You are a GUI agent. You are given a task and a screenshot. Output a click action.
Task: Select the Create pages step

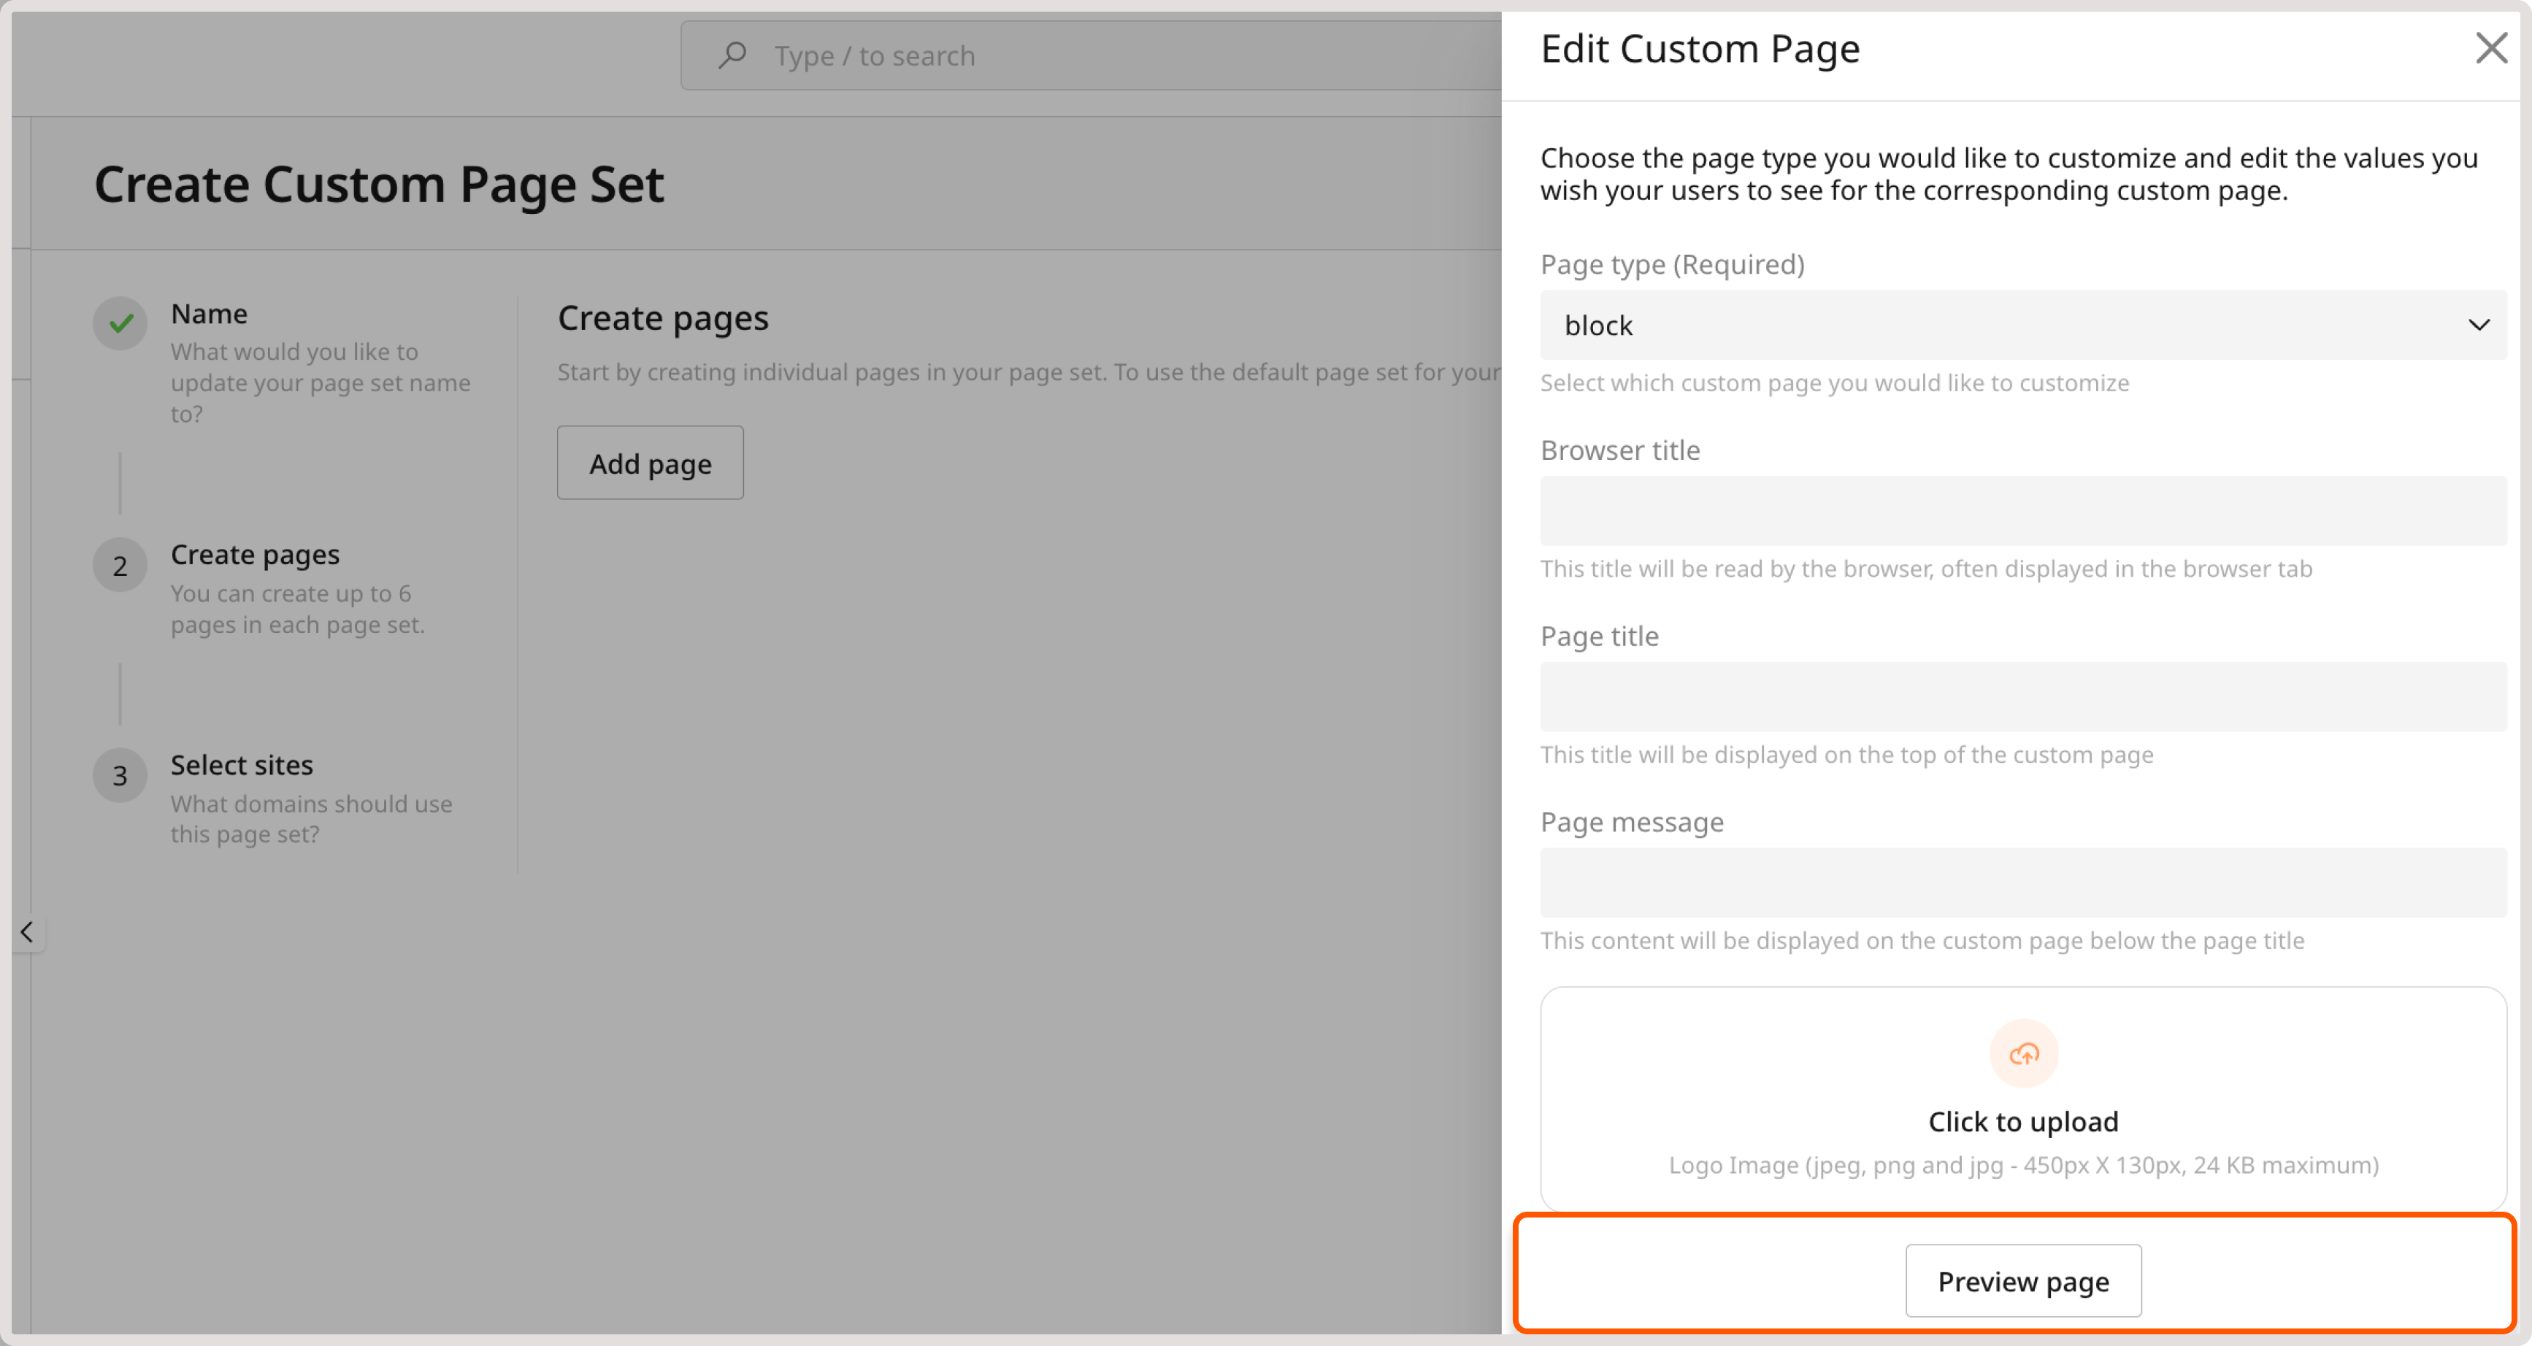[255, 553]
